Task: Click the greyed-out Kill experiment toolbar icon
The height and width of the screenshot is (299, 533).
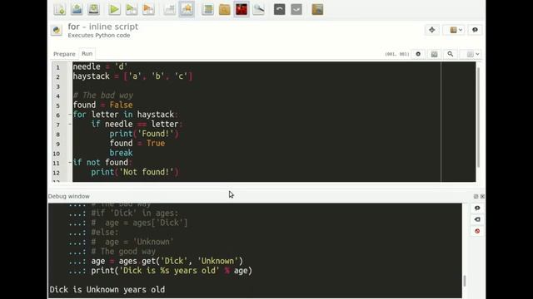Action: click(x=169, y=9)
